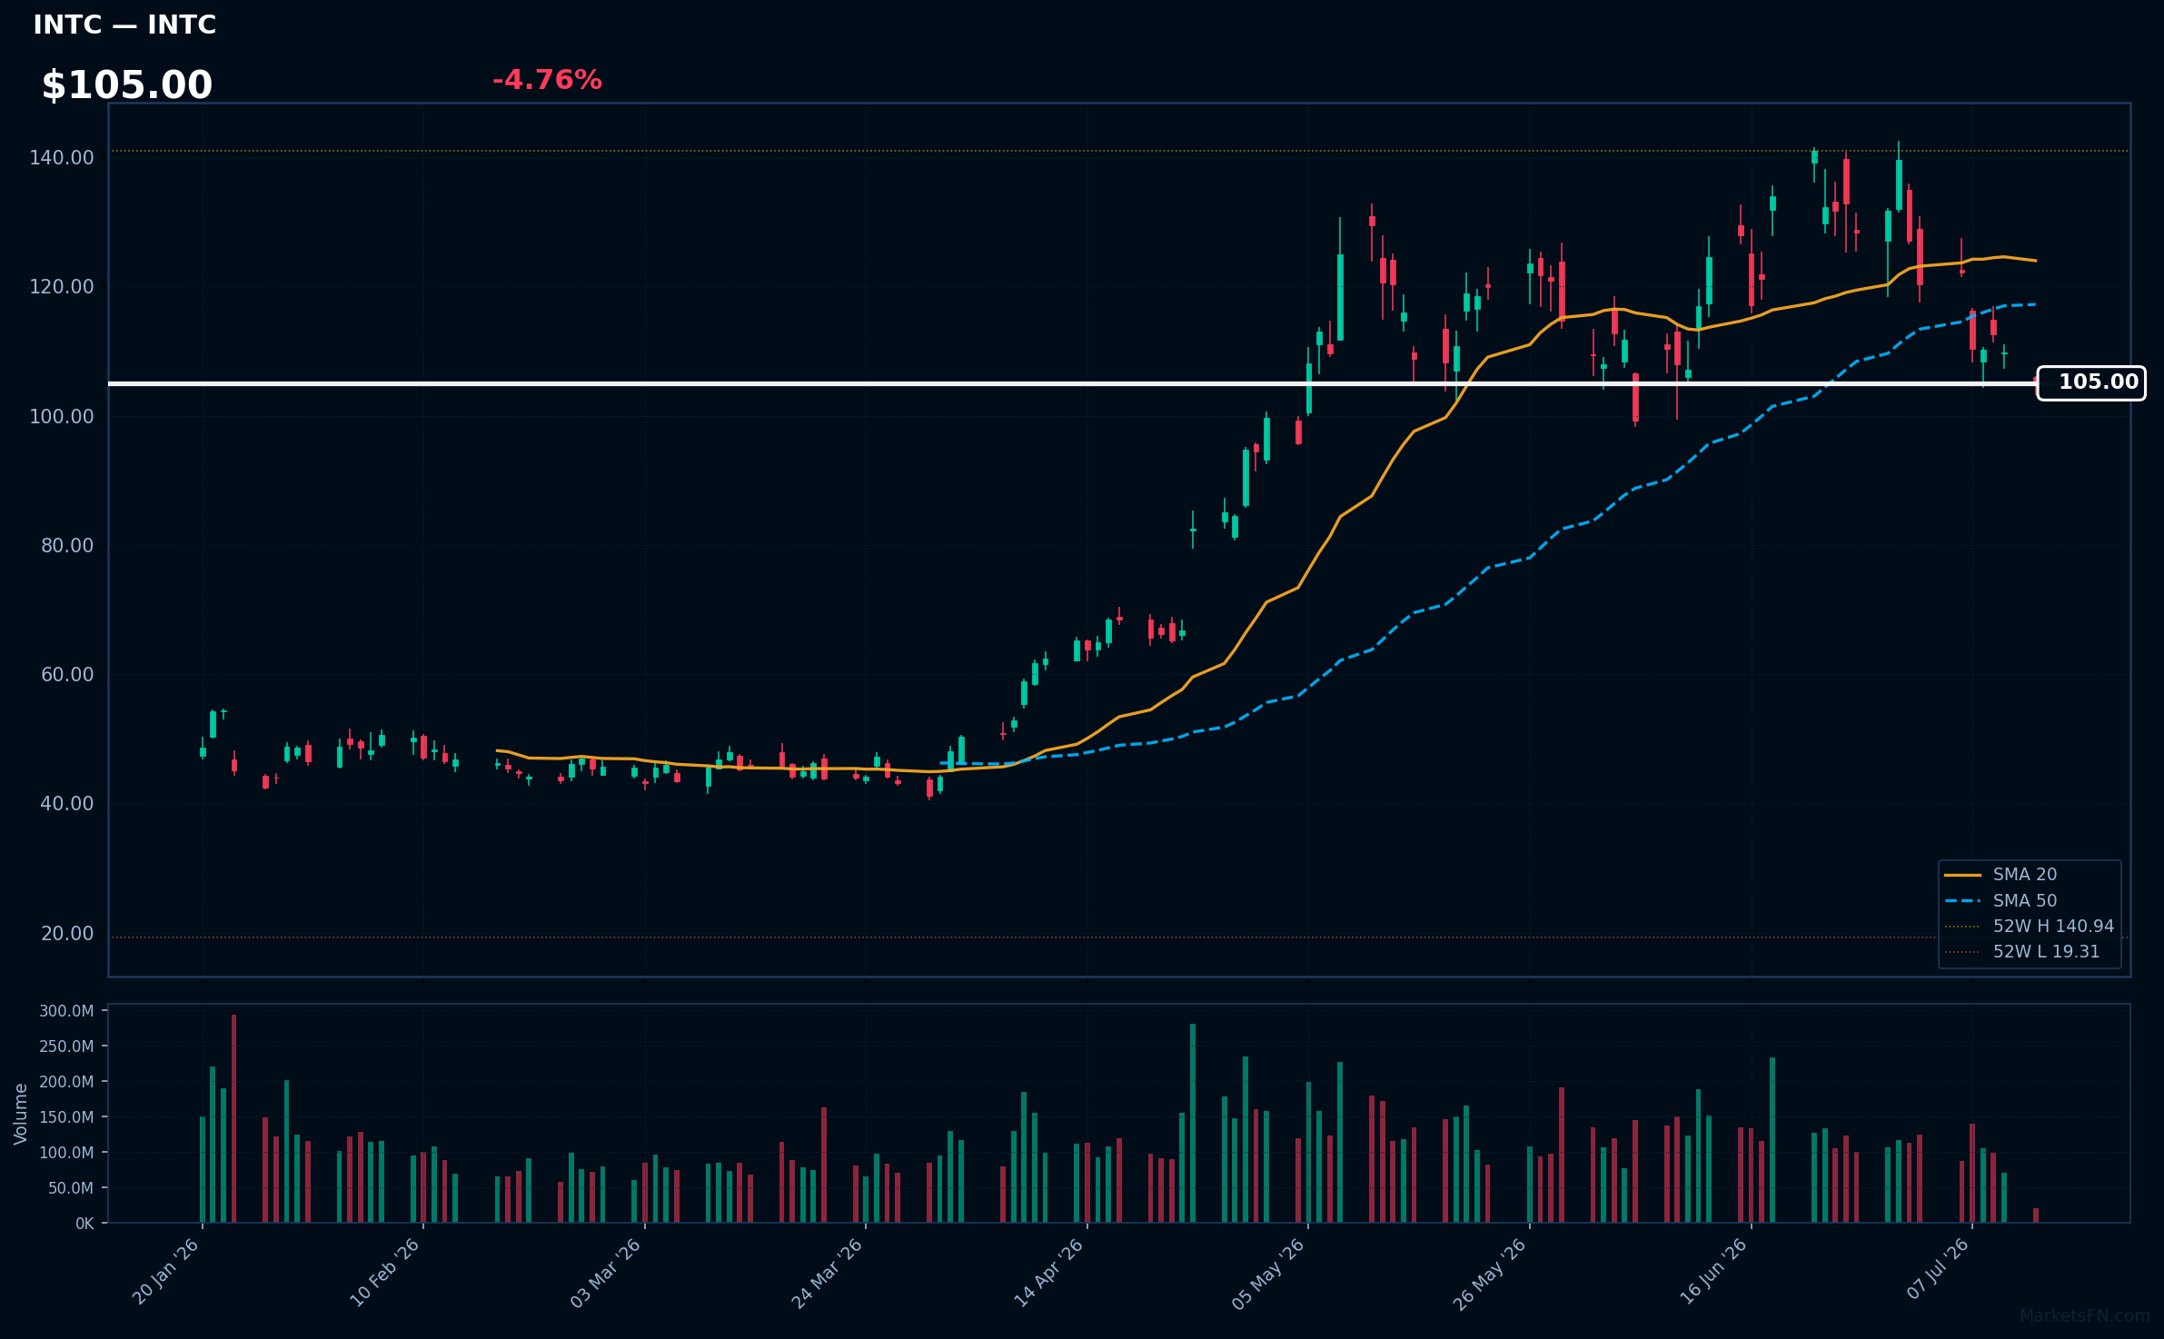Click the 24 Mar '26 date label
Viewport: 2164px width, 1339px height.
point(828,1273)
